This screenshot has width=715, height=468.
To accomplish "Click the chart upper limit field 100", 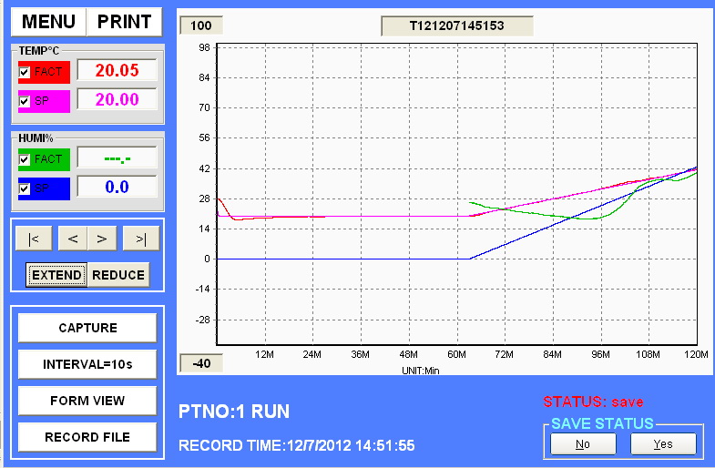I will (x=200, y=25).
